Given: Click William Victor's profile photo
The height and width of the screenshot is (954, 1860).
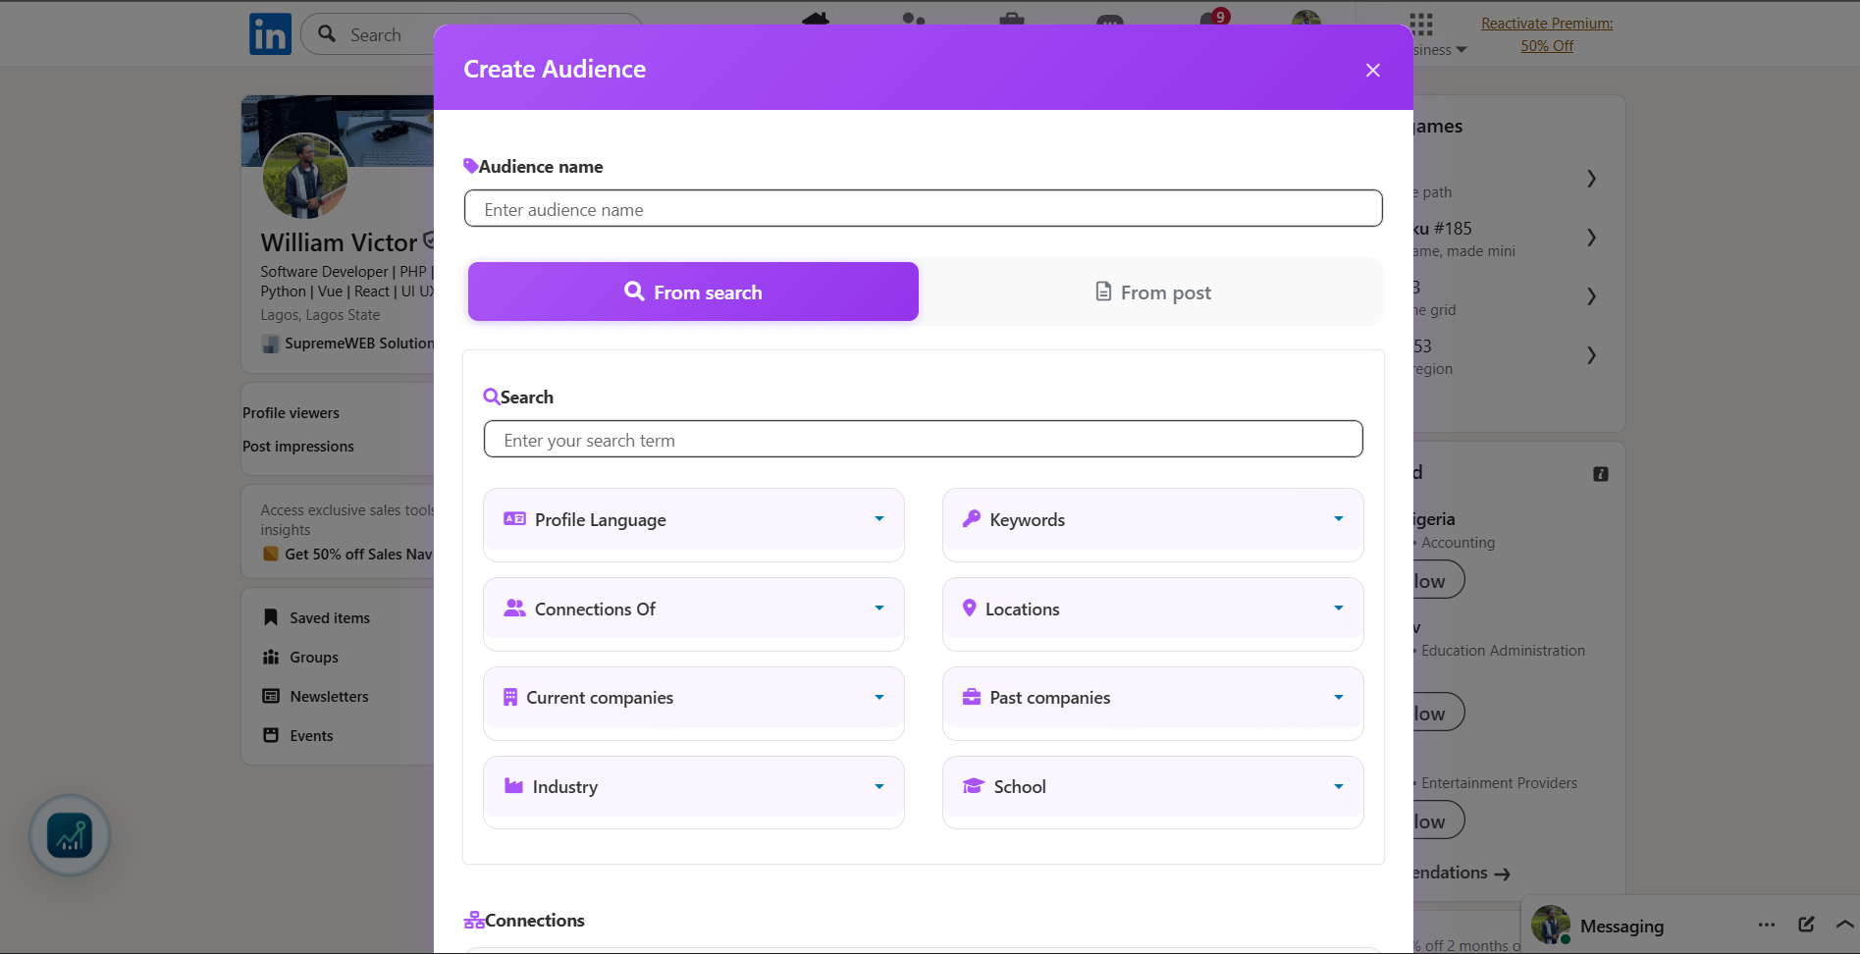Looking at the screenshot, I should pyautogui.click(x=304, y=177).
